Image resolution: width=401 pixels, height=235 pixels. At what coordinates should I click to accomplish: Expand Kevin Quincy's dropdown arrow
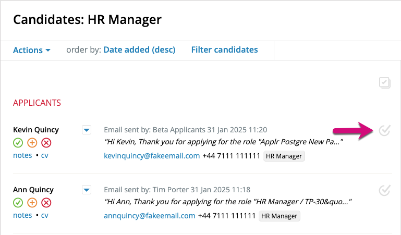point(87,130)
